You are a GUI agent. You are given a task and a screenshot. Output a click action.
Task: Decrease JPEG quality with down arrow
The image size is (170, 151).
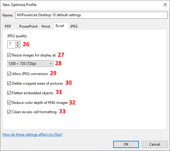(x=17, y=46)
